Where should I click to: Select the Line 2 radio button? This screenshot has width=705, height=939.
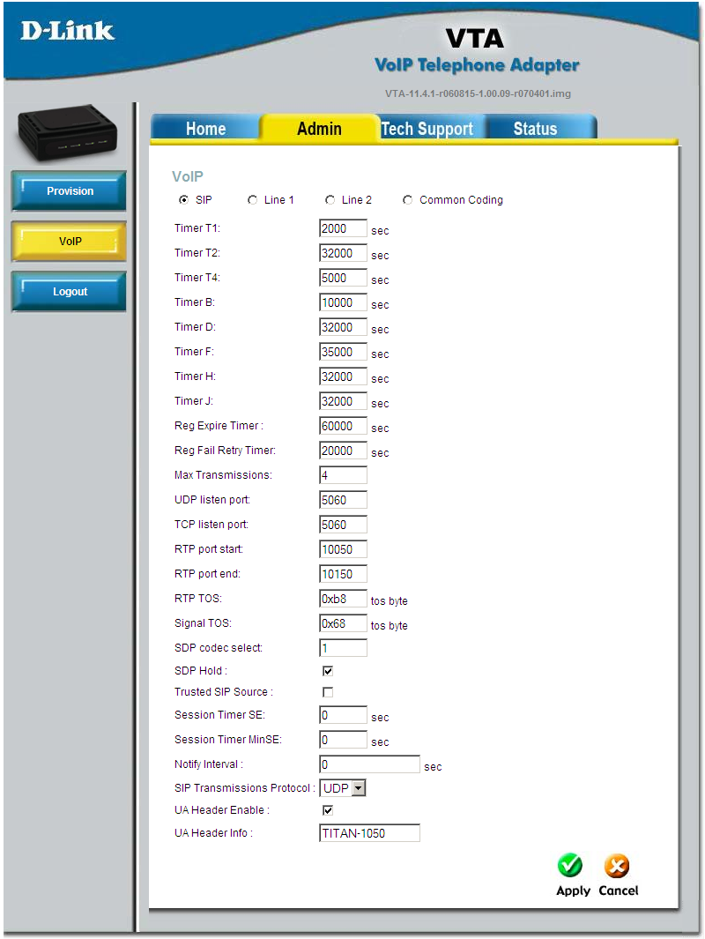[x=330, y=200]
